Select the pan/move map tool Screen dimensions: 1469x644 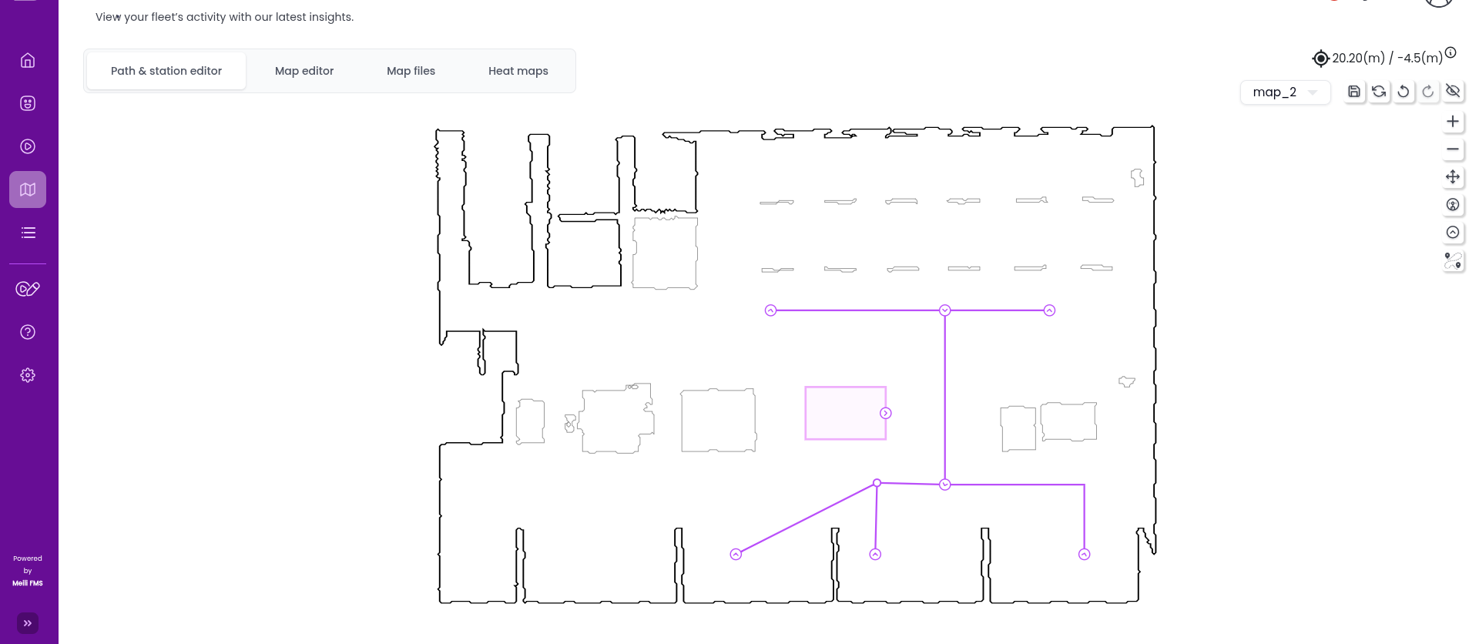[x=1453, y=177]
